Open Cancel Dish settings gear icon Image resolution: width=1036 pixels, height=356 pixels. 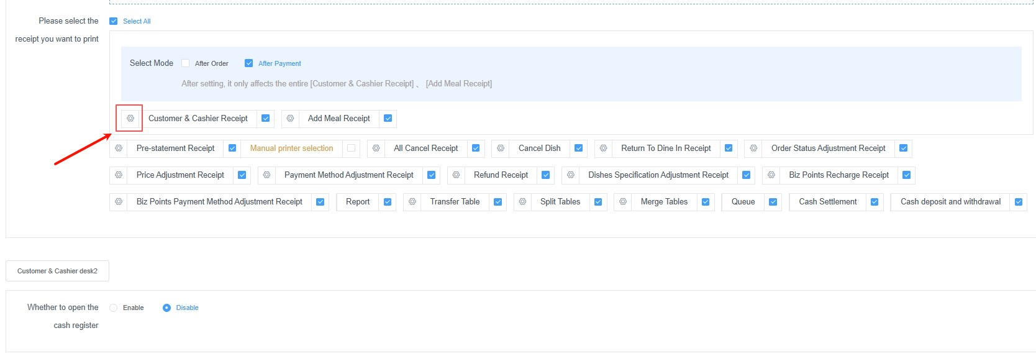click(501, 148)
